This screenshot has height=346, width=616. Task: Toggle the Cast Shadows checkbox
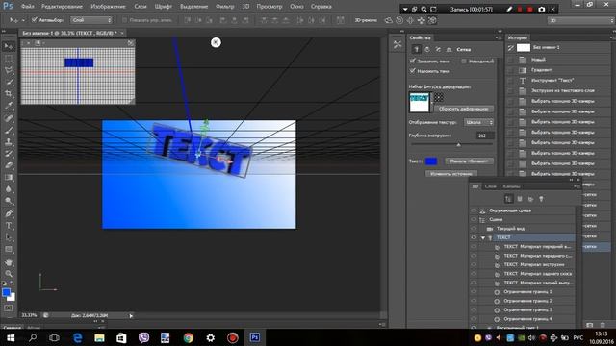click(x=413, y=71)
